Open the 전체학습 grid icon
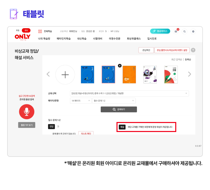The image size is (210, 190). coord(40,31)
